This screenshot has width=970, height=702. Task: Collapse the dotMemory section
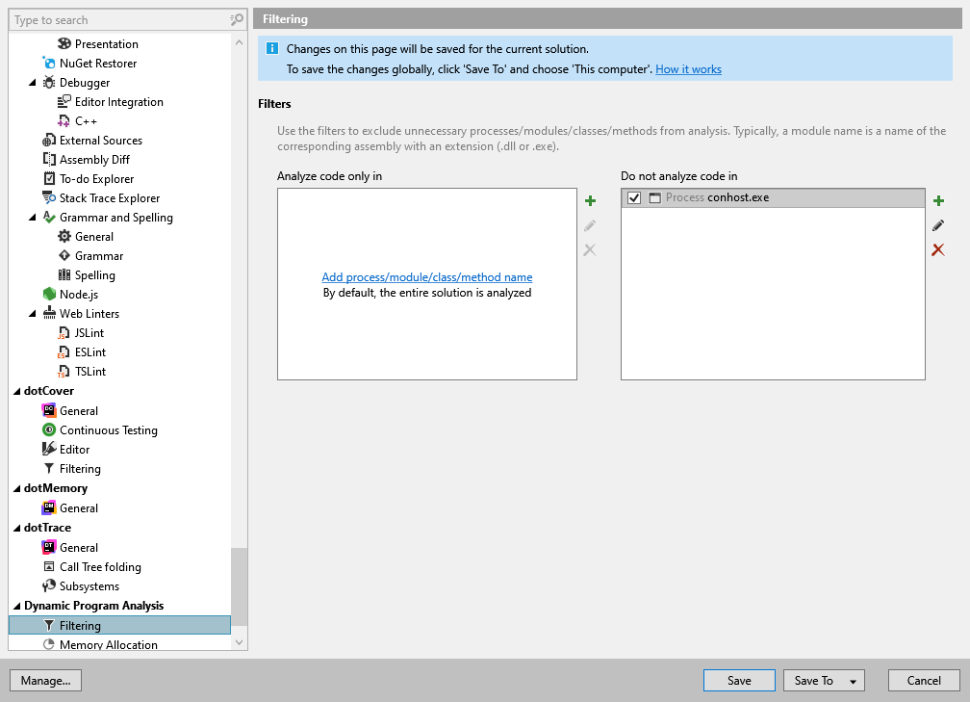16,488
